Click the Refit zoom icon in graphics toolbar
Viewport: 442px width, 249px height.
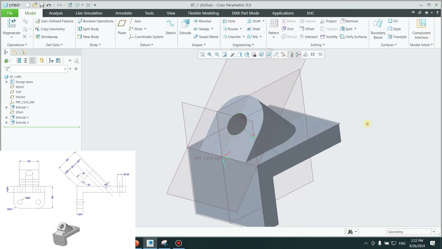(202, 54)
